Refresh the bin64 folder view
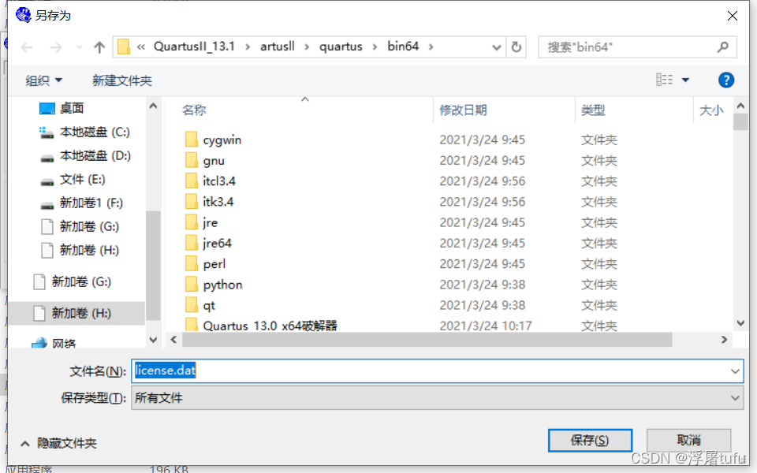The image size is (757, 473). tap(516, 47)
